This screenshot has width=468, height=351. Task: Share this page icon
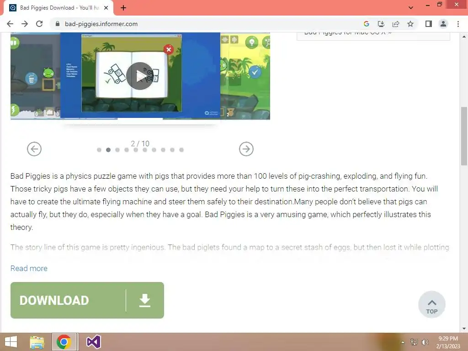point(396,24)
